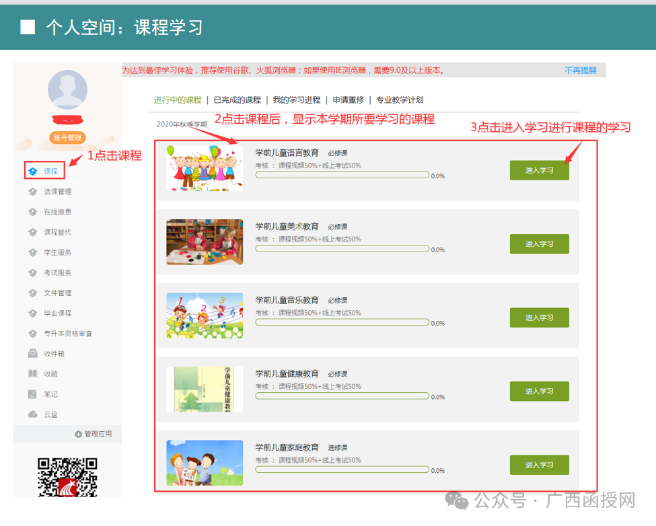Click 进入学习 for 学前儿童音乐教育
The height and width of the screenshot is (526, 656).
click(540, 317)
